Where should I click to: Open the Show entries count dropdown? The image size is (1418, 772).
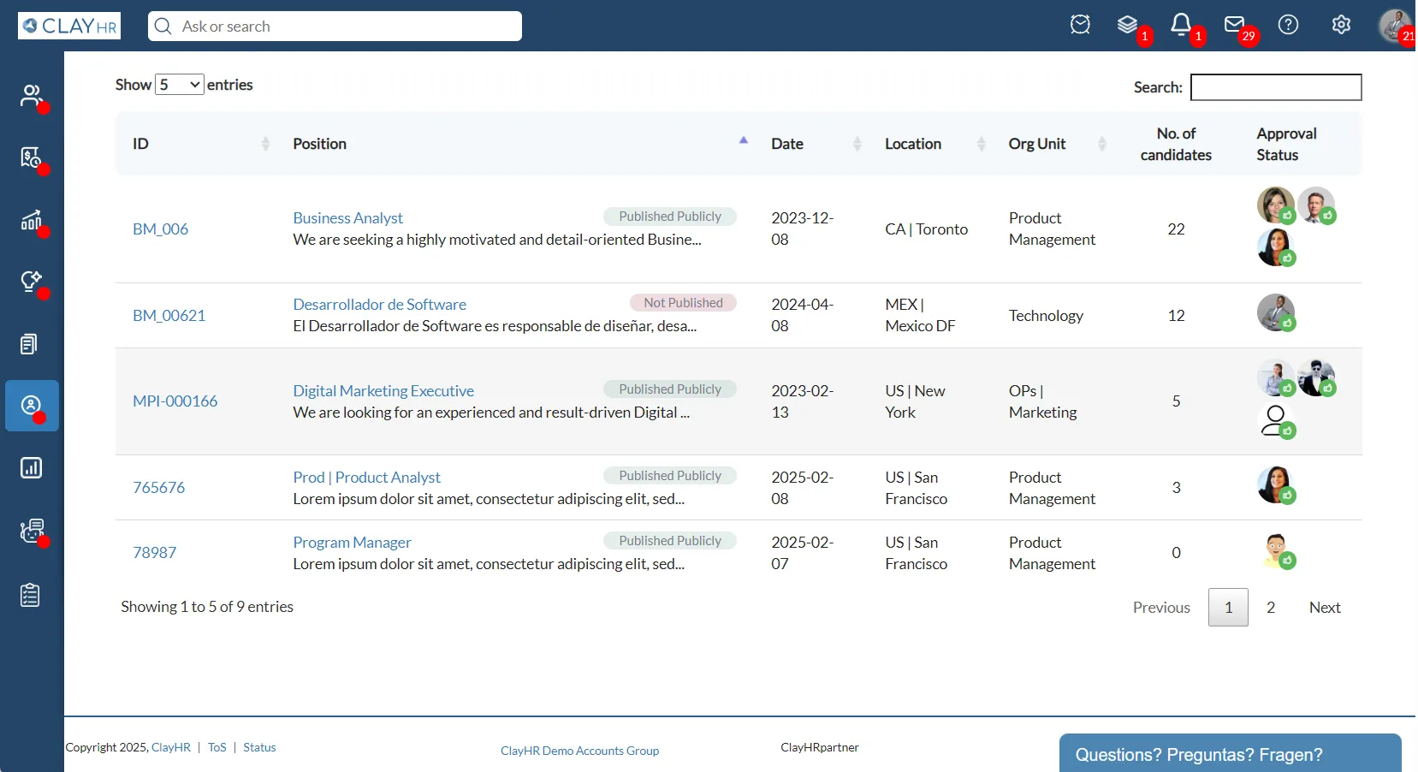[x=179, y=84]
